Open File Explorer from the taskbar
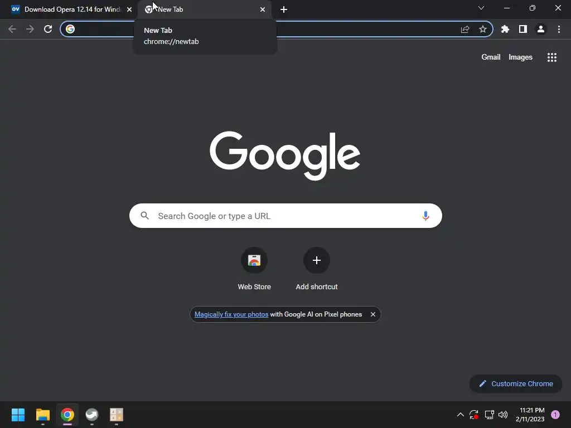571x428 pixels. pos(42,415)
